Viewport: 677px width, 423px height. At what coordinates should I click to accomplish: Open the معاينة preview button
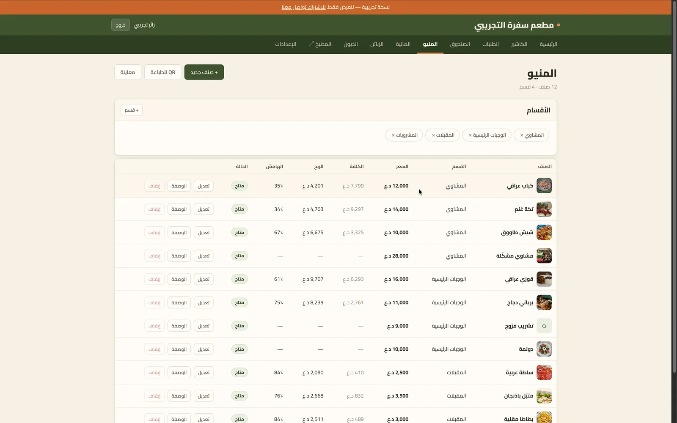(128, 72)
